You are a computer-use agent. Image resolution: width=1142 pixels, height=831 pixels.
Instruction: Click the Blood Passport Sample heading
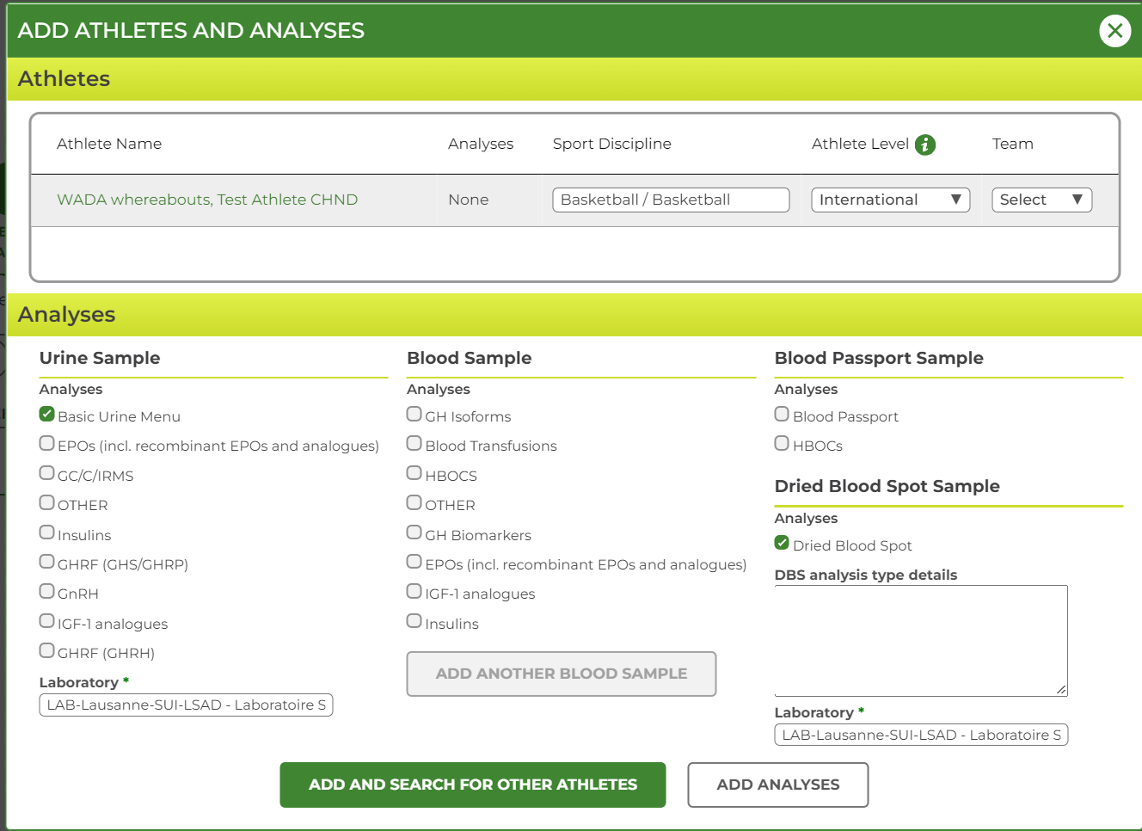click(x=879, y=358)
